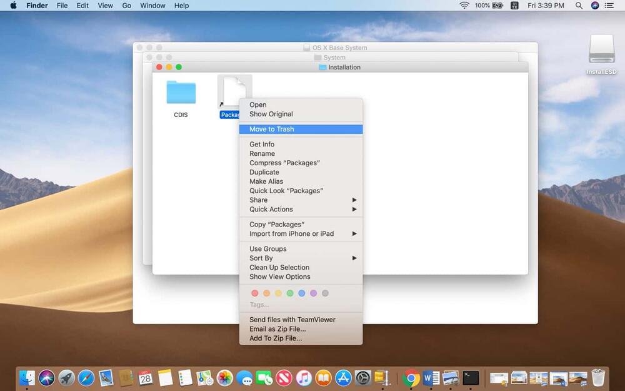
Task: Select Get Info from context menu
Action: click(262, 145)
